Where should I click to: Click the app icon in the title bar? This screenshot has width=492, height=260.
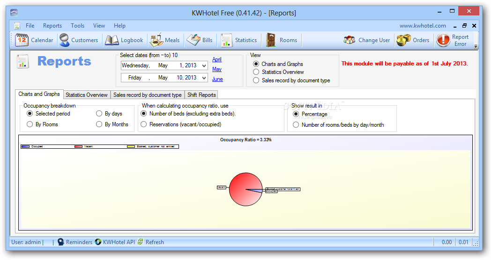[14, 13]
